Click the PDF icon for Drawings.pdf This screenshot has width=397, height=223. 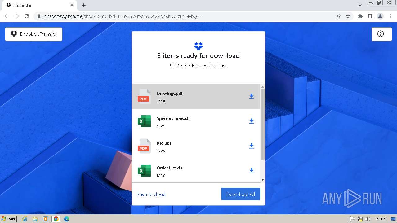[144, 96]
